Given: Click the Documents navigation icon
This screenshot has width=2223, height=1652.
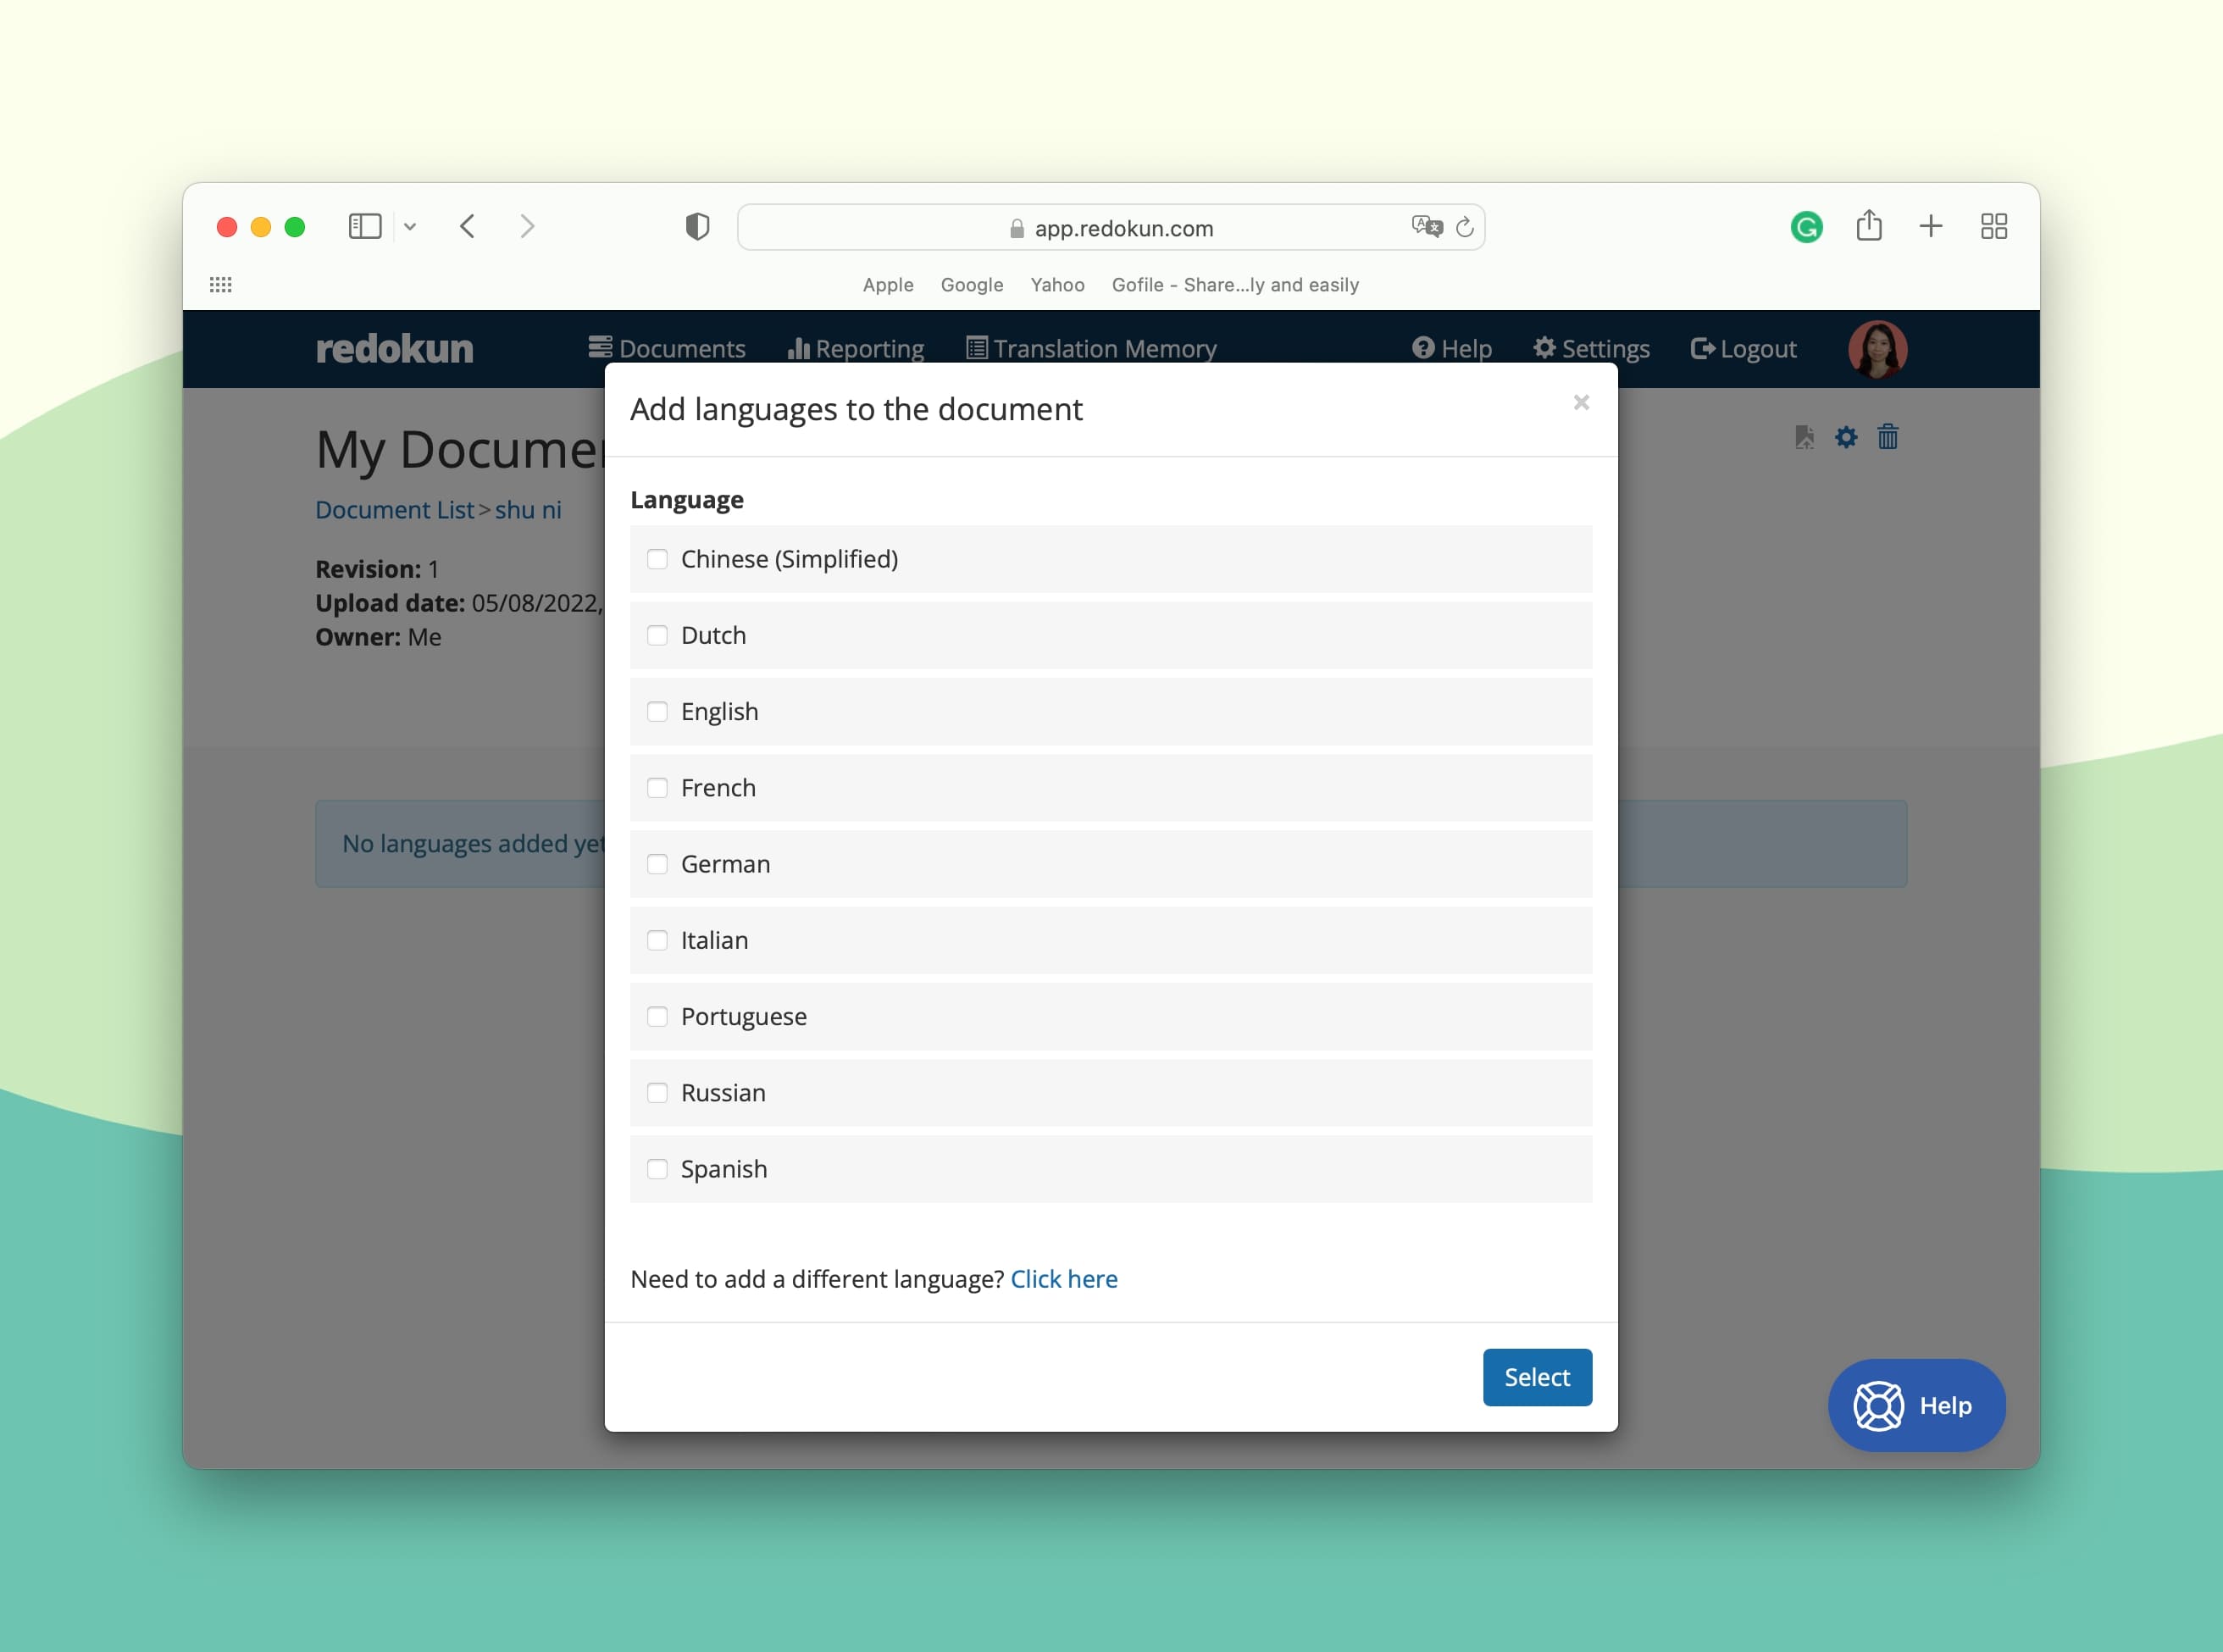Looking at the screenshot, I should [601, 347].
